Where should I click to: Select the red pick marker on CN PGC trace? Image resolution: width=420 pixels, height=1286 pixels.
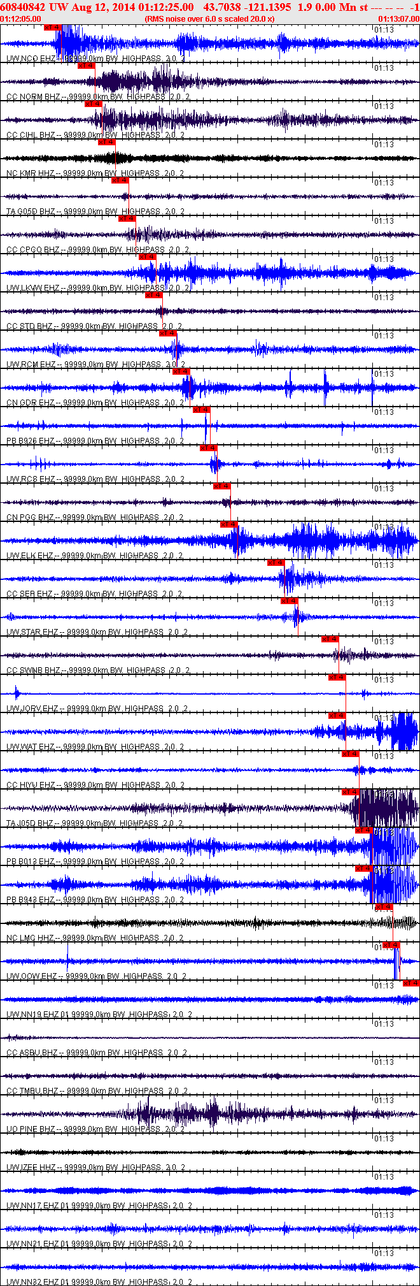coord(221,486)
